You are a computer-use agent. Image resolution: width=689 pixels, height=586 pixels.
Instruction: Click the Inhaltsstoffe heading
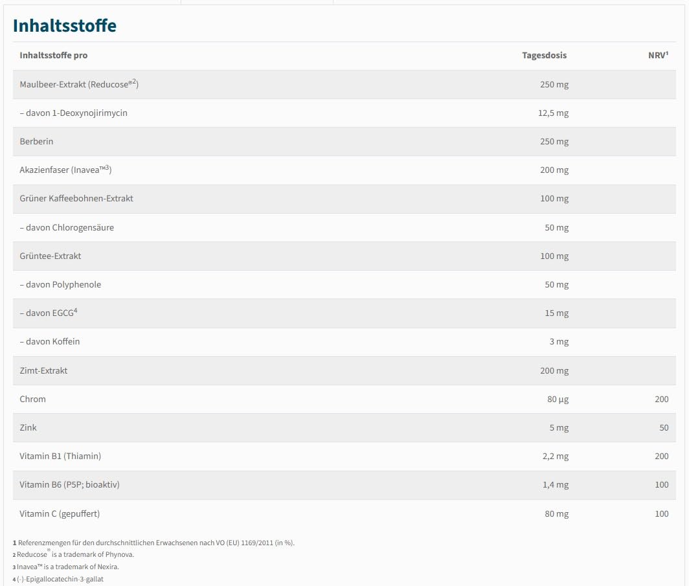[65, 25]
